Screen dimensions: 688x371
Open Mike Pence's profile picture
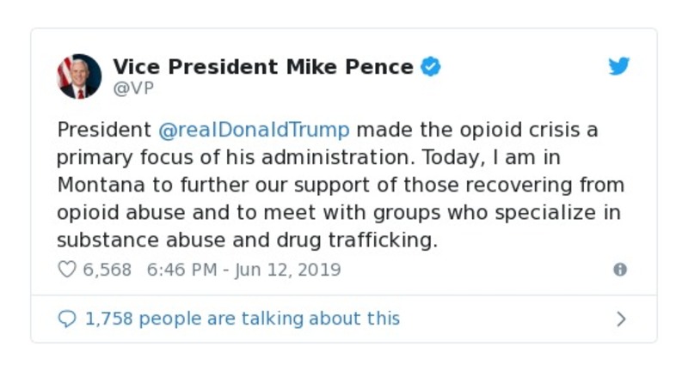click(x=79, y=76)
